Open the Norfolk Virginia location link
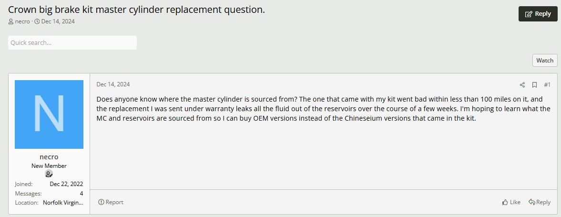561x217 pixels. coord(63,203)
